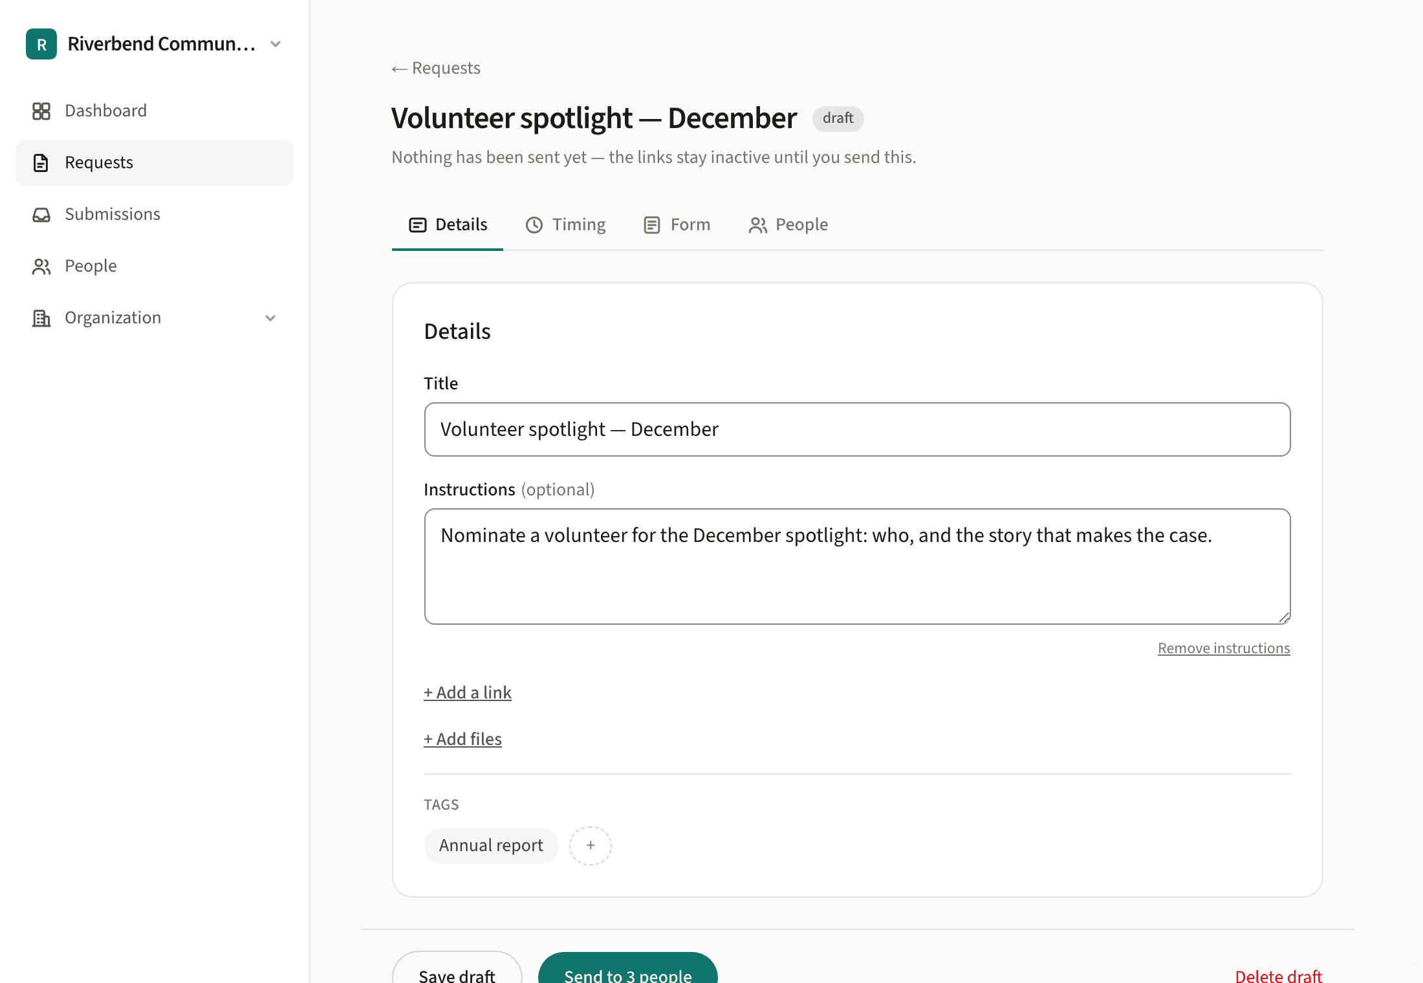This screenshot has width=1423, height=983.
Task: Click the Annual report tag
Action: coord(491,846)
